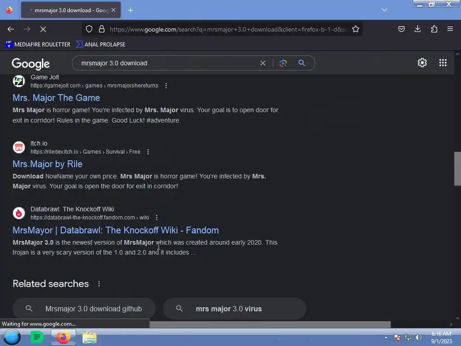Viewport: 461px width, 346px height.
Task: Search by image with Google Lens
Action: pyautogui.click(x=283, y=63)
